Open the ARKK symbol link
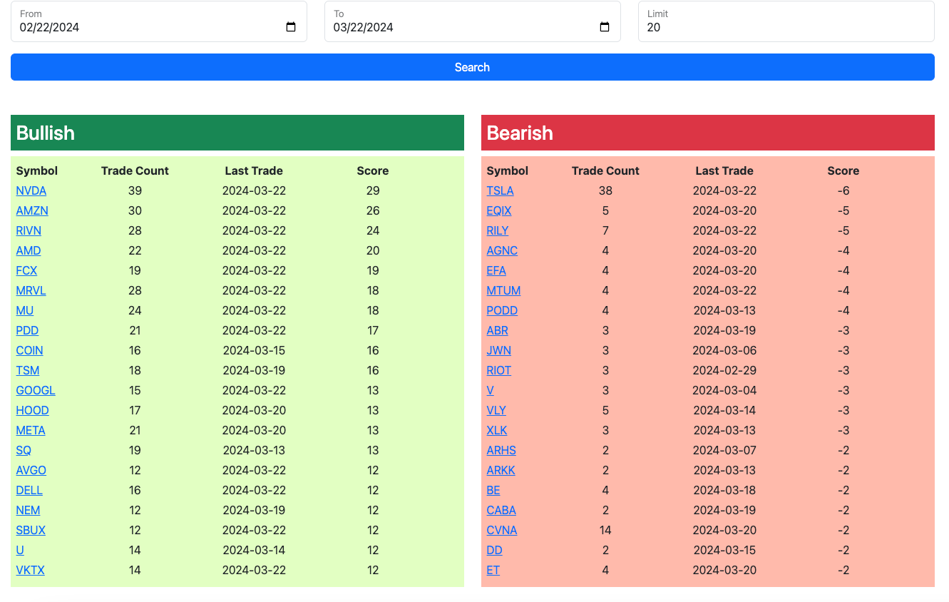 501,470
